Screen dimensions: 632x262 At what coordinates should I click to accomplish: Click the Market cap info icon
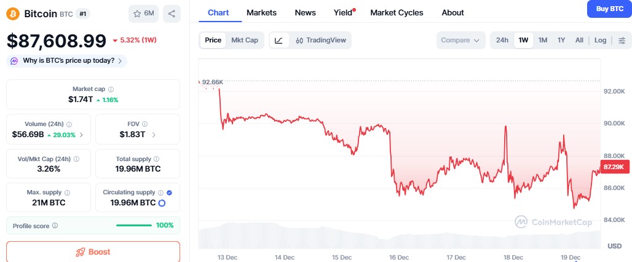[111, 89]
